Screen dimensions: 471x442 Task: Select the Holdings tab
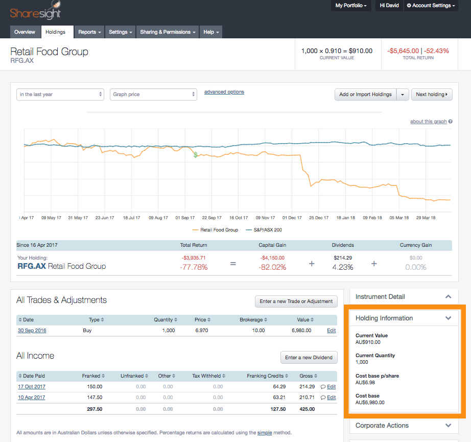[x=57, y=32]
